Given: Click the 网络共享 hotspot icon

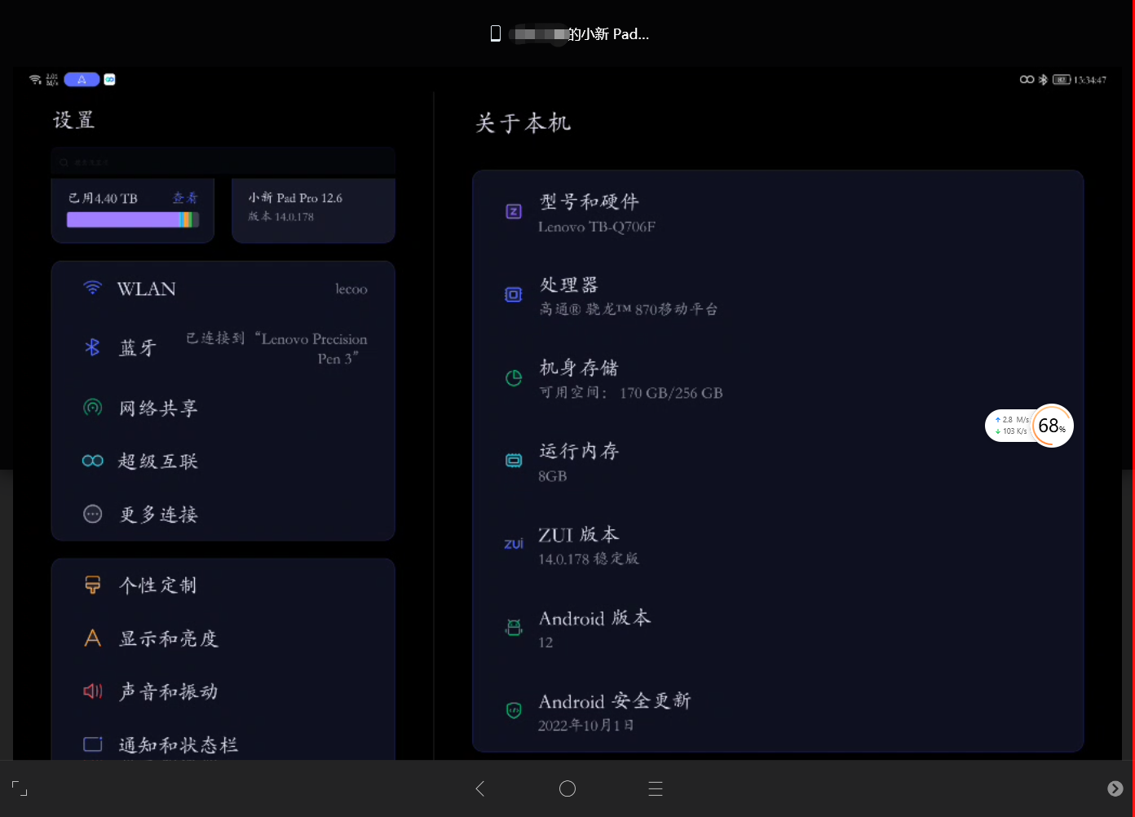Looking at the screenshot, I should click(93, 408).
